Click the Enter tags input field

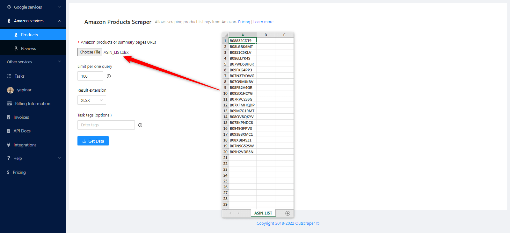106,125
